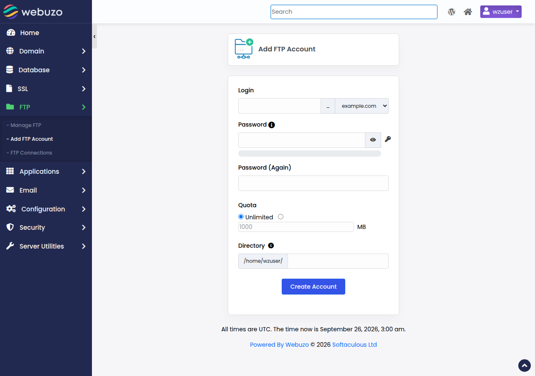The height and width of the screenshot is (376, 535).
Task: Click the password strength meter bar
Action: pyautogui.click(x=310, y=154)
